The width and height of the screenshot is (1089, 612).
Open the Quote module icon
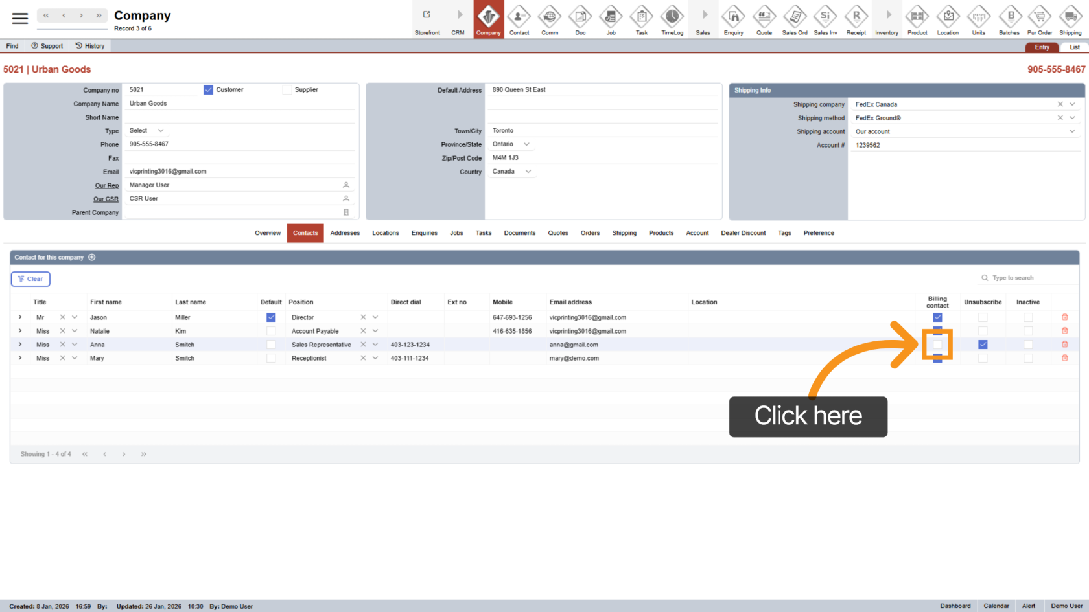coord(764,17)
